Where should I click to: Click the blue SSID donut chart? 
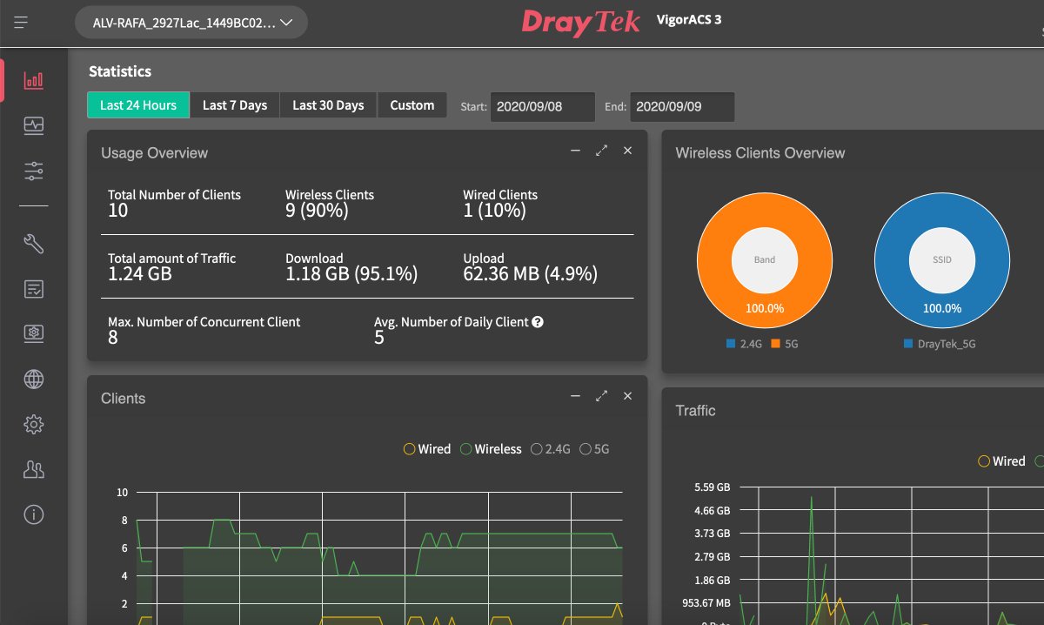pyautogui.click(x=942, y=259)
